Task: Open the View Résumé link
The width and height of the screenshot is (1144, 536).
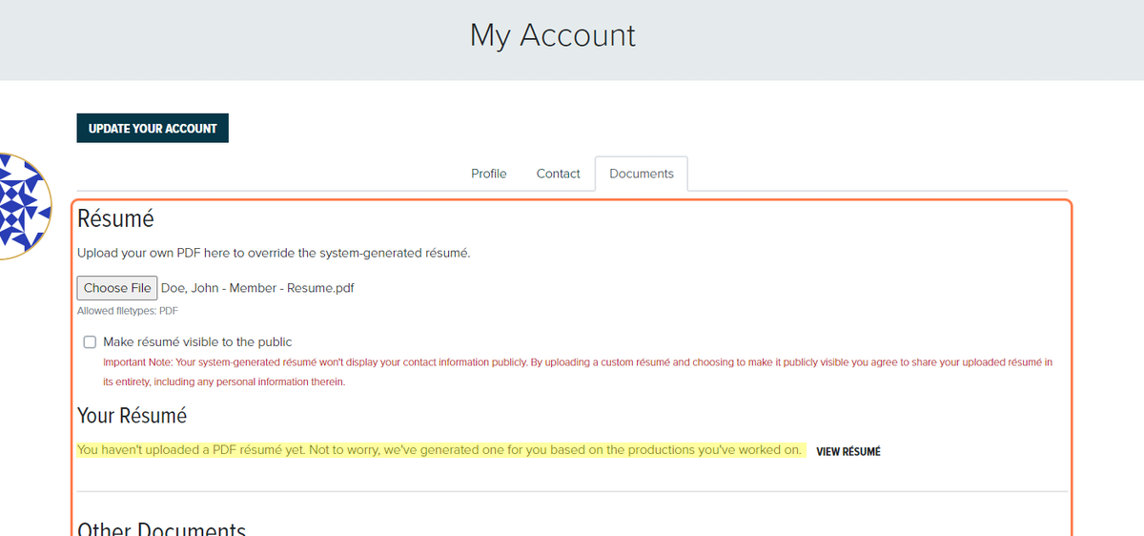Action: (848, 452)
